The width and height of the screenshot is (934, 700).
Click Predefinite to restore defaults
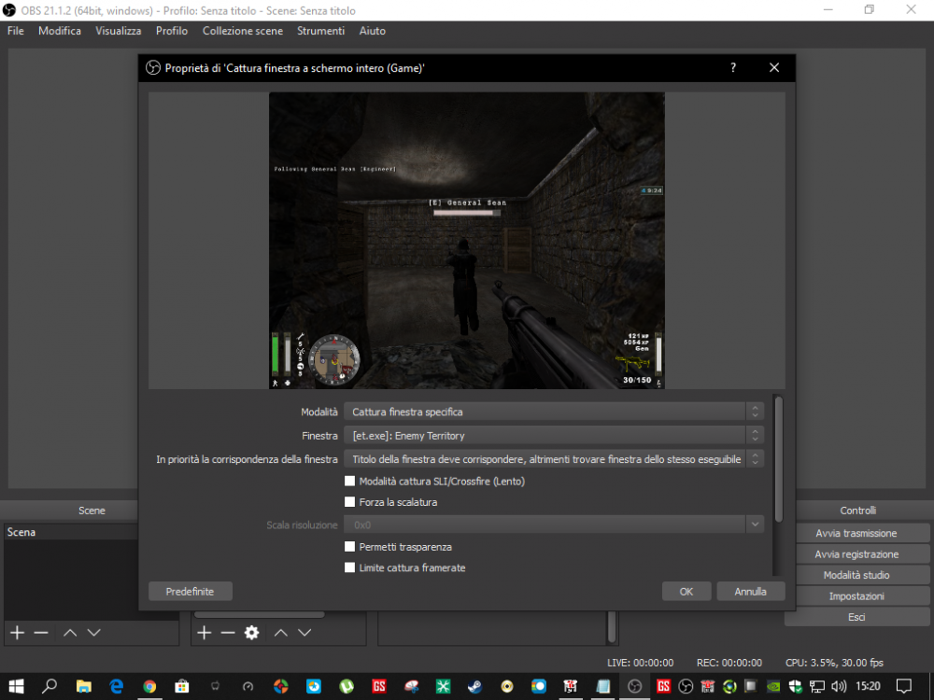pos(190,591)
